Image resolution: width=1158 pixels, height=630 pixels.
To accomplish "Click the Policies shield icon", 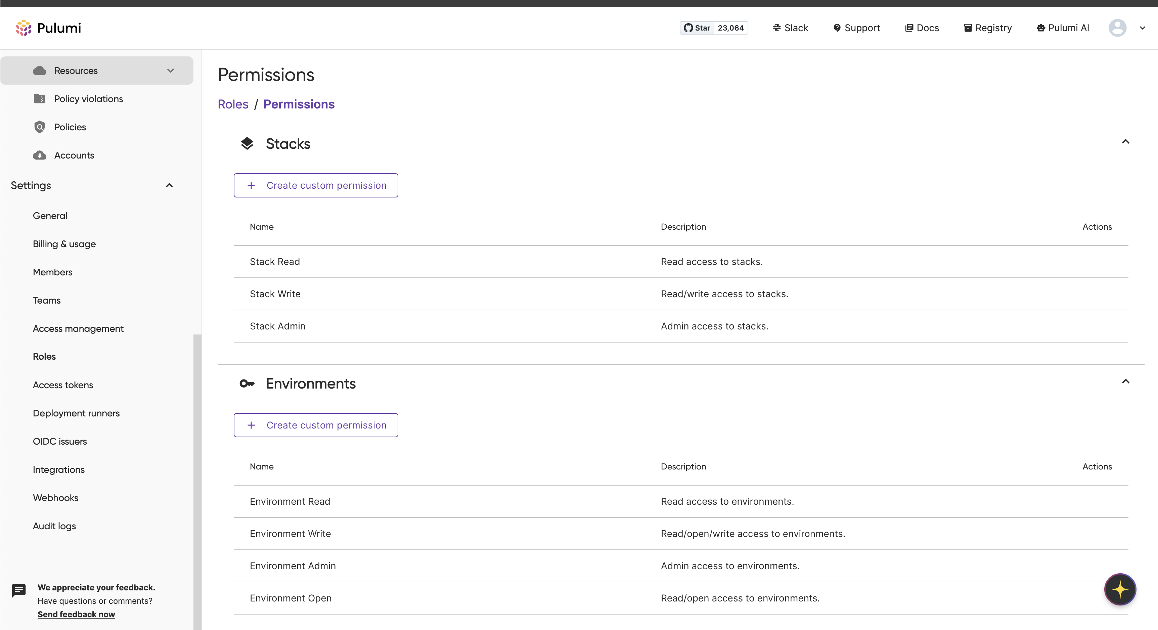I will [40, 127].
